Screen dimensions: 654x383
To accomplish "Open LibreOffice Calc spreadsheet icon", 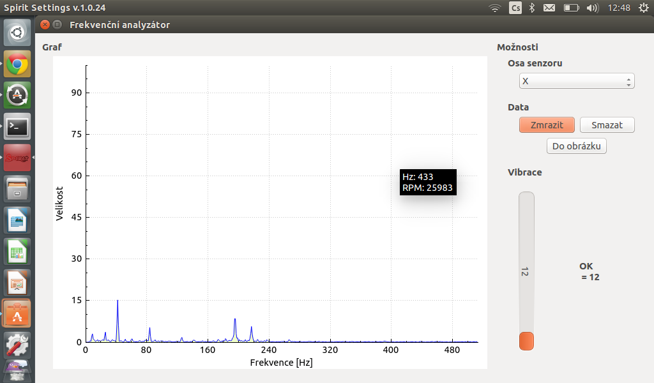I will coord(17,251).
